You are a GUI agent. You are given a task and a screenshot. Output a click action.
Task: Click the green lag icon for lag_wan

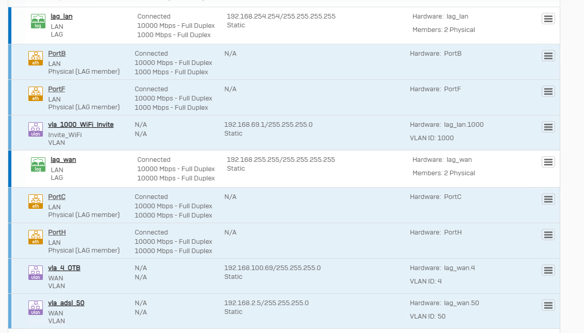coord(38,165)
